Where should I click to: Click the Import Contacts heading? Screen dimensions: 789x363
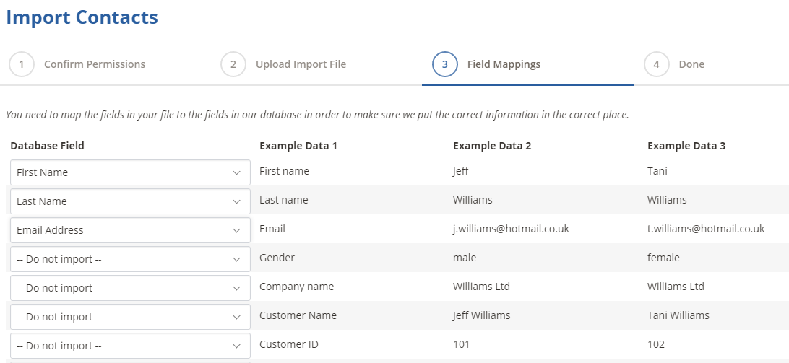point(82,17)
